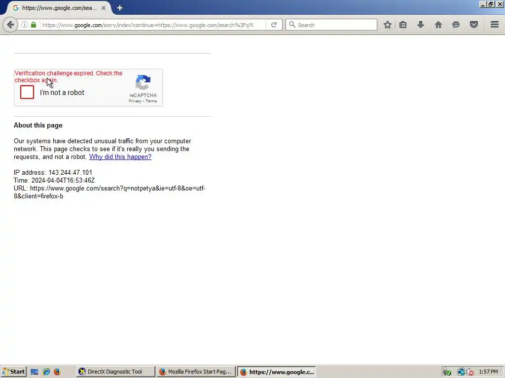Click the network connection tray icon
Viewport: 505px width, 378px height.
(x=461, y=372)
